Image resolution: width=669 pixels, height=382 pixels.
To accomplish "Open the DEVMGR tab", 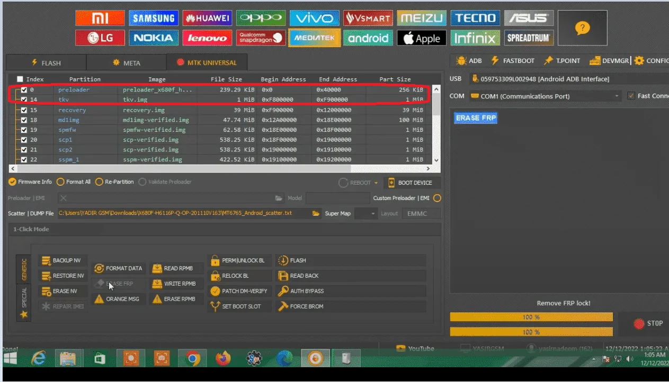I will [x=609, y=60].
